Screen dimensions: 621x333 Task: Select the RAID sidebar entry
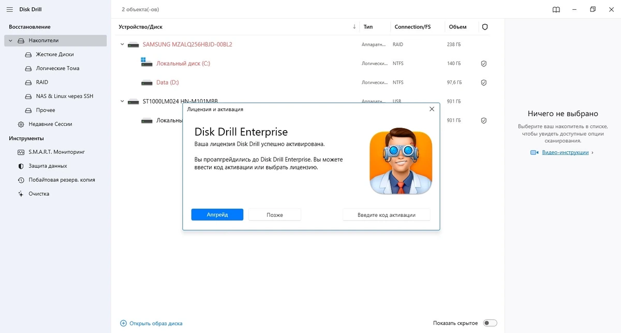(42, 82)
